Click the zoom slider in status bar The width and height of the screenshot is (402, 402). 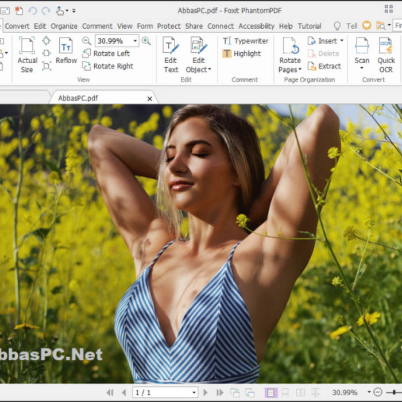point(393,393)
